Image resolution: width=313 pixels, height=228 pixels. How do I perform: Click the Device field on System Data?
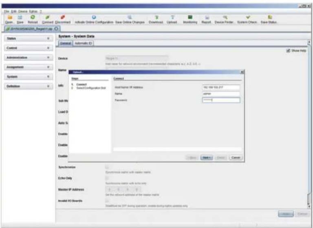click(137, 58)
